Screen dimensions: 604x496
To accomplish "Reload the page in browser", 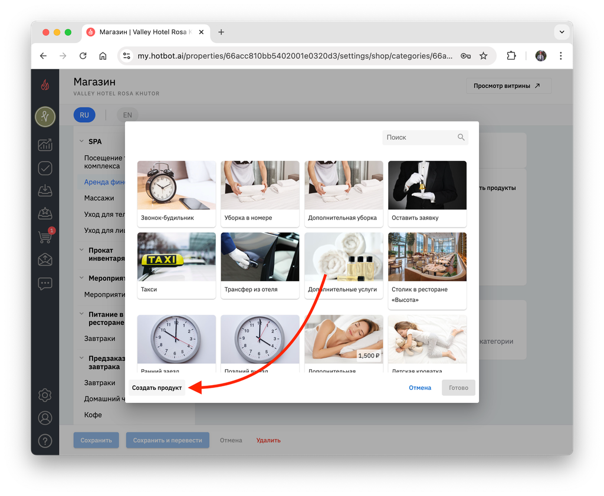I will coord(83,56).
